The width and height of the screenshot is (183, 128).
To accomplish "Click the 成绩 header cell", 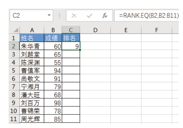I will (x=53, y=39).
